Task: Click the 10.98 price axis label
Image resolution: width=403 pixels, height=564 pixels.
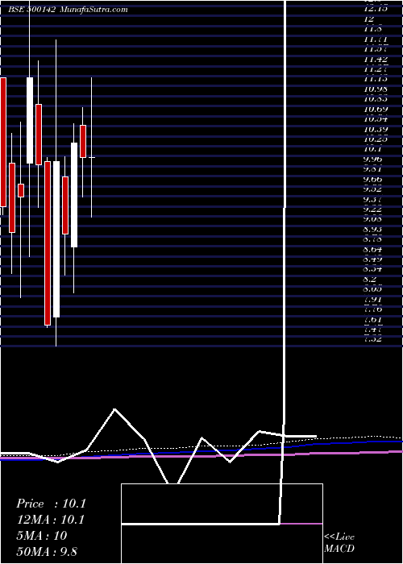Action: coord(376,89)
